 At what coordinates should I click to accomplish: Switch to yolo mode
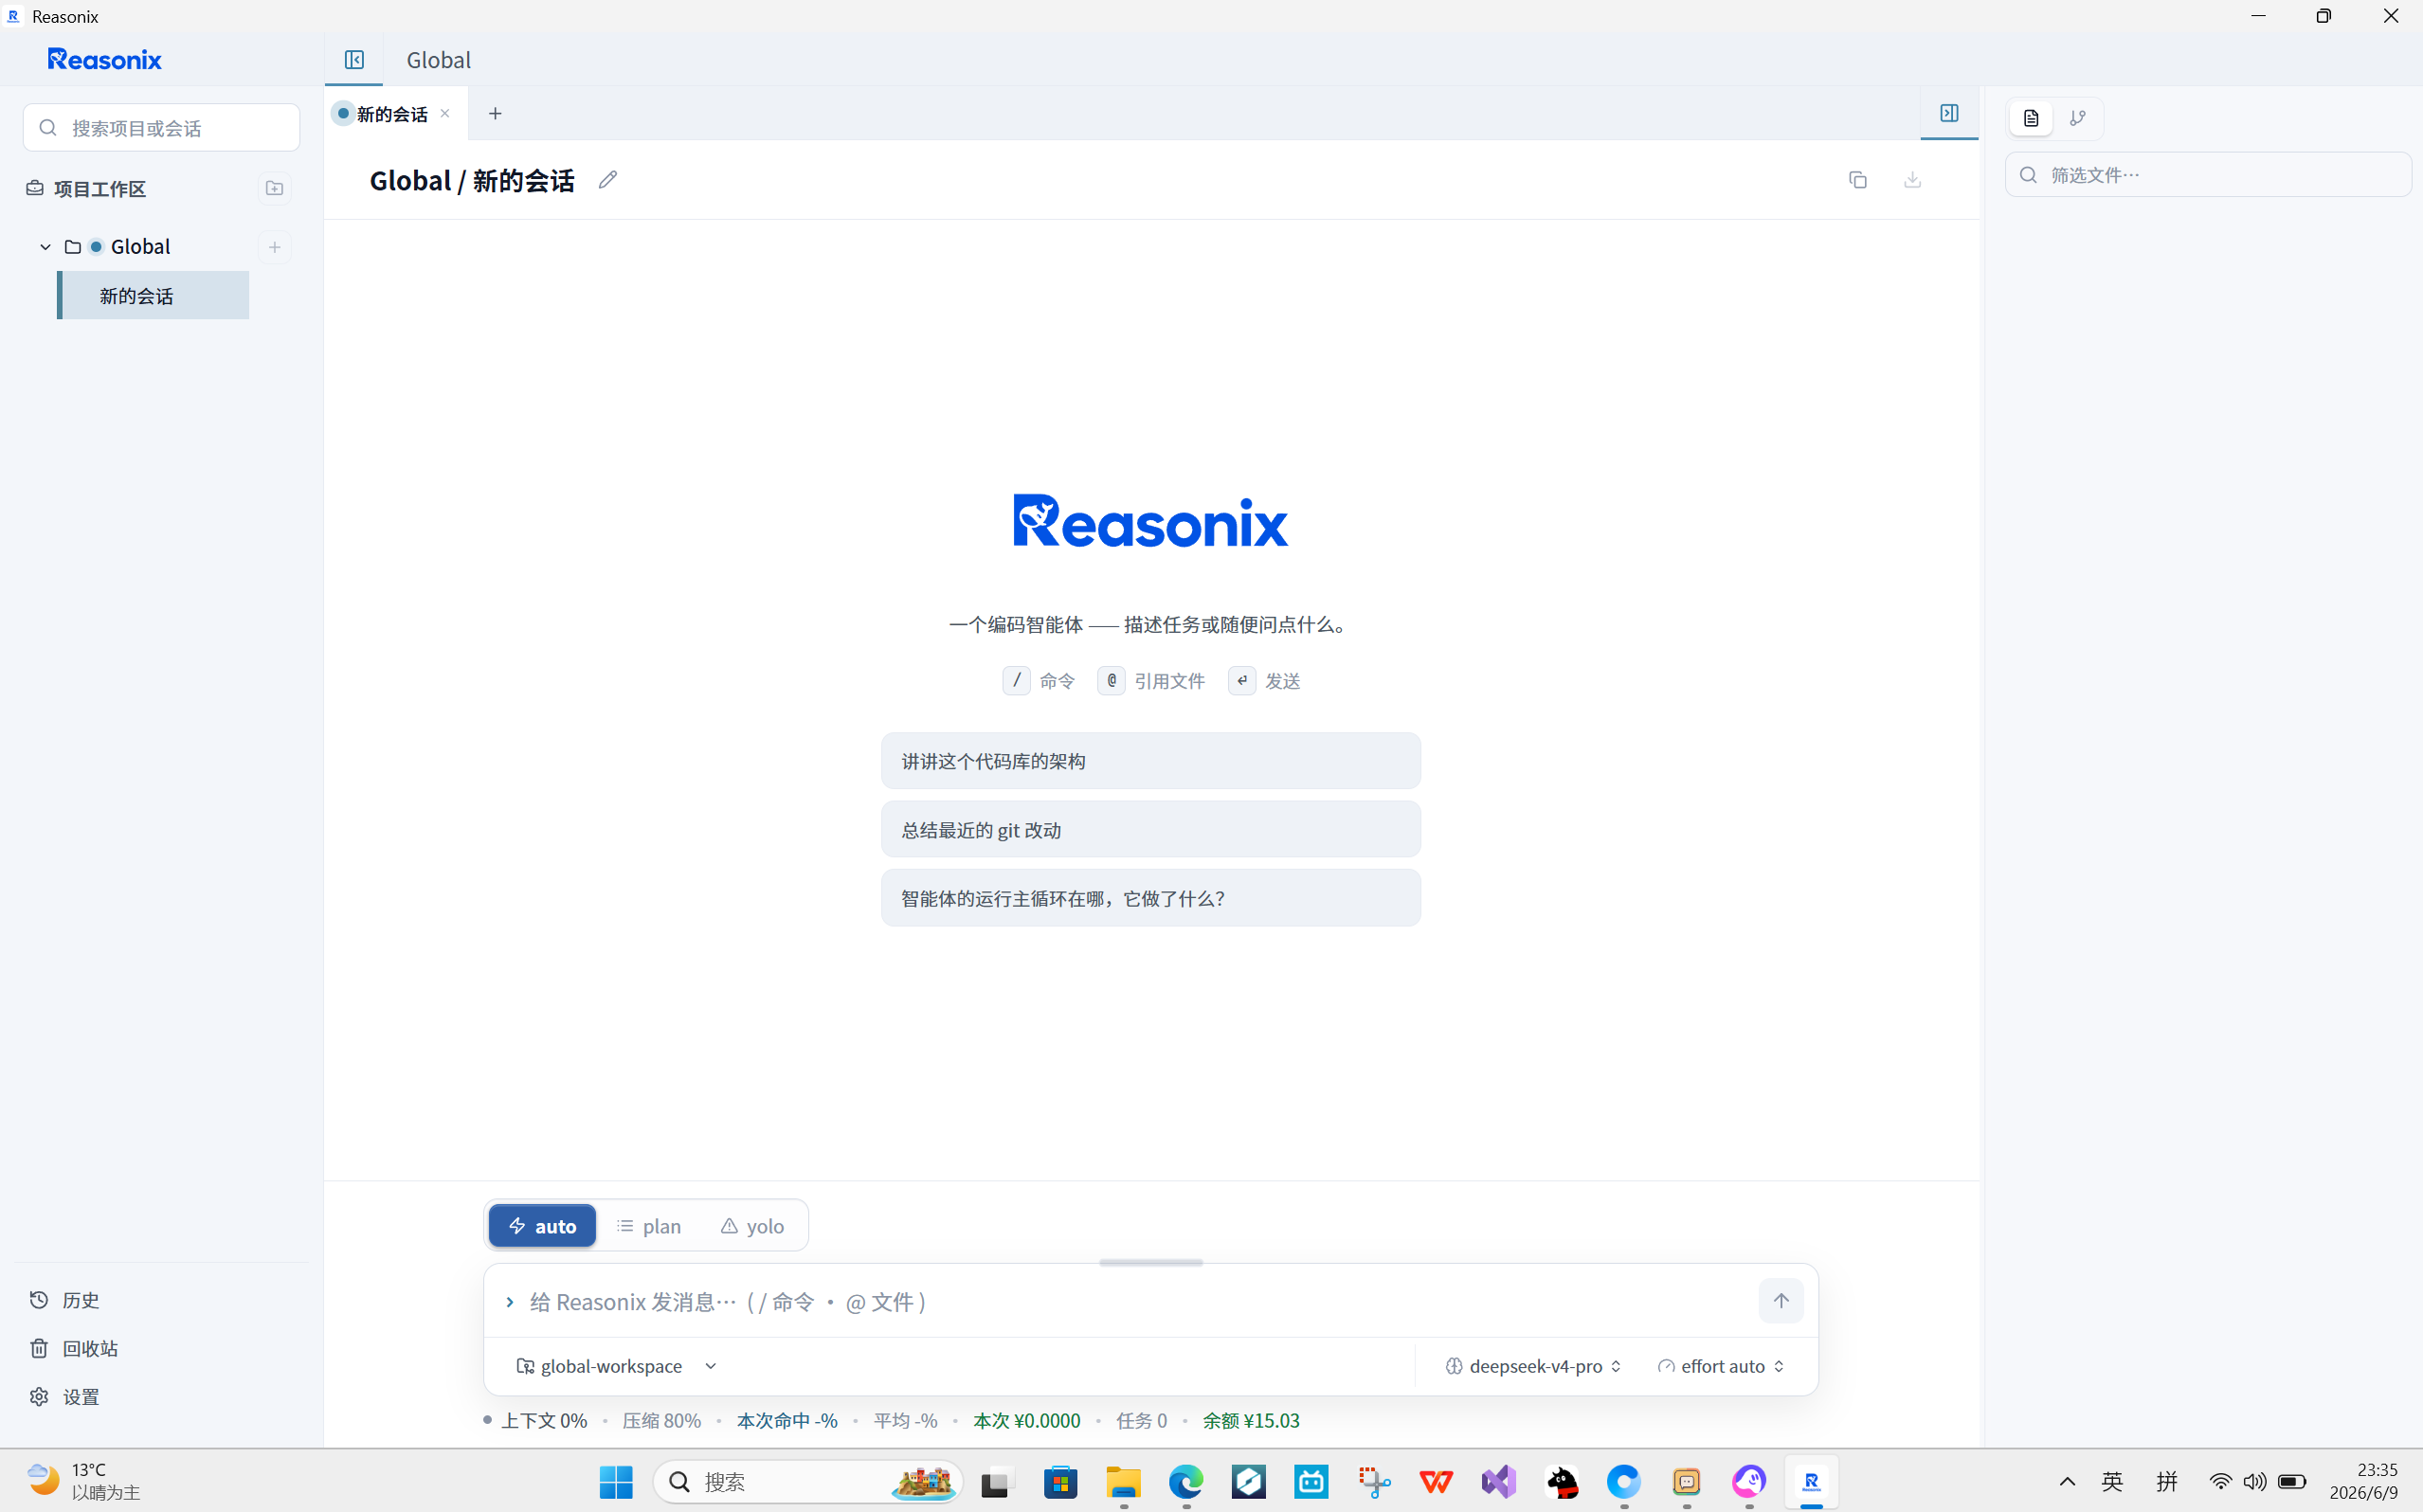click(x=753, y=1226)
